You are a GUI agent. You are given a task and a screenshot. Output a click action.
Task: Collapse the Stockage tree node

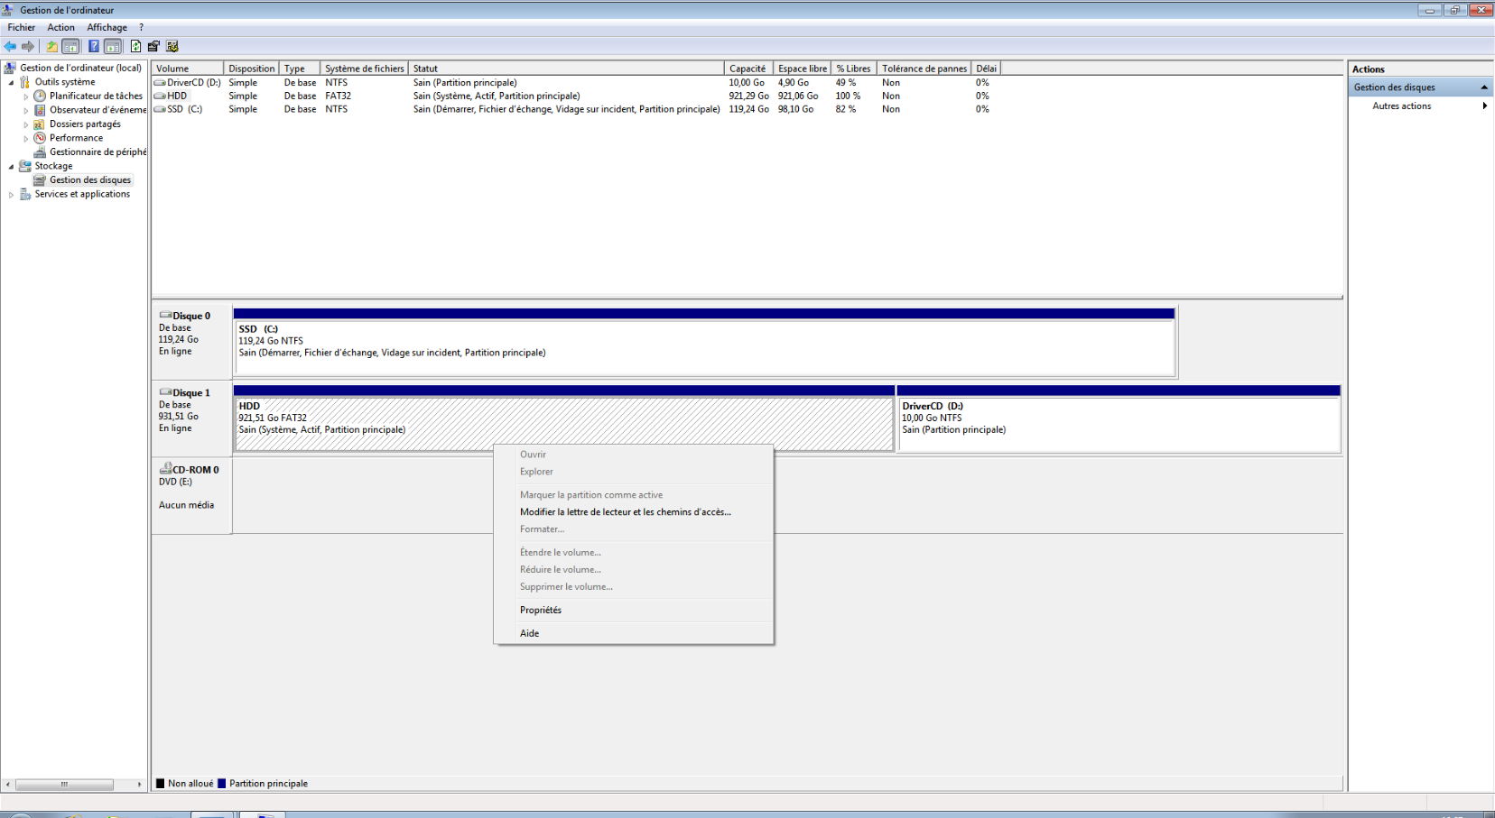(11, 166)
